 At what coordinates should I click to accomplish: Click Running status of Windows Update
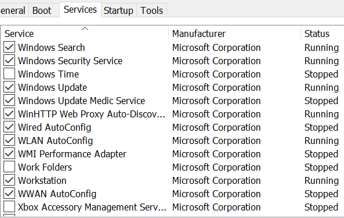321,88
